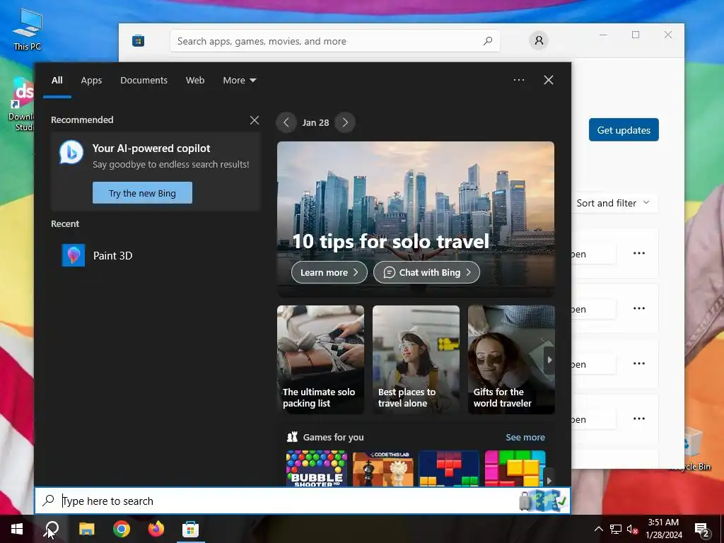The image size is (724, 543).
Task: Open the notification center icon
Action: (x=702, y=530)
